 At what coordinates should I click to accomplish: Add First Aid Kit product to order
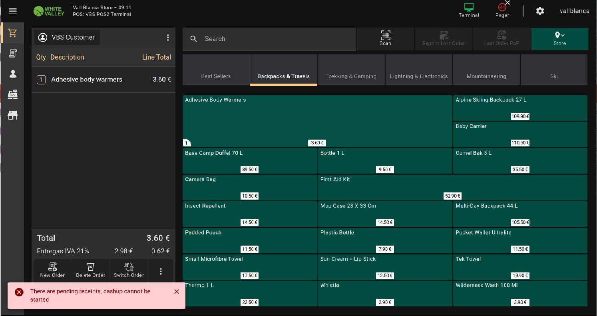point(452,187)
